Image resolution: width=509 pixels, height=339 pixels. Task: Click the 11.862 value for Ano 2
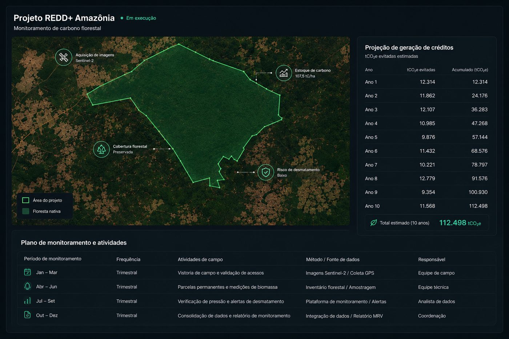(x=427, y=96)
